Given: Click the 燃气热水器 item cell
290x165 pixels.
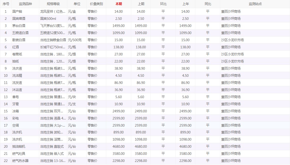Looking at the screenshot, I should (x=20, y=161).
